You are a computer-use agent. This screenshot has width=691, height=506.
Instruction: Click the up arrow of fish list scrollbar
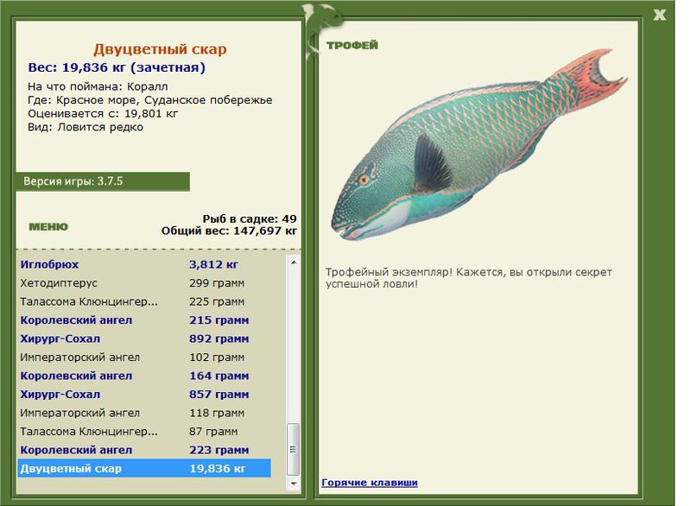[294, 262]
